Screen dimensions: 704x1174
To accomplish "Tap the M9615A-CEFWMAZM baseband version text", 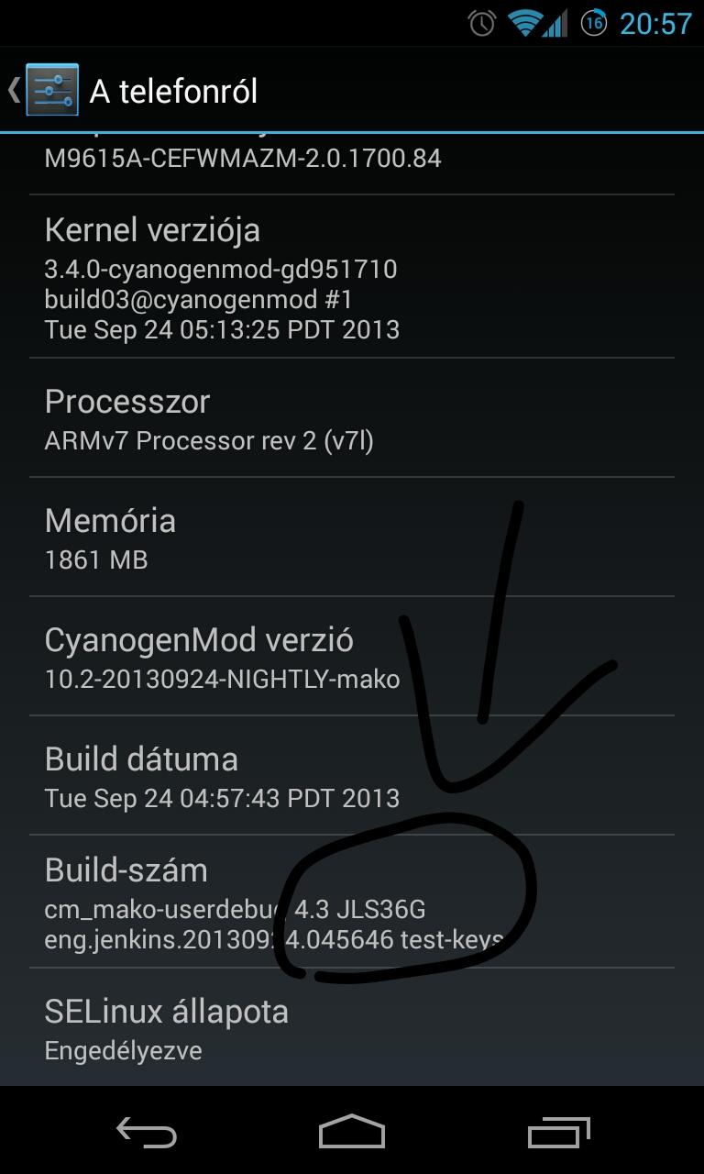I will click(x=243, y=159).
